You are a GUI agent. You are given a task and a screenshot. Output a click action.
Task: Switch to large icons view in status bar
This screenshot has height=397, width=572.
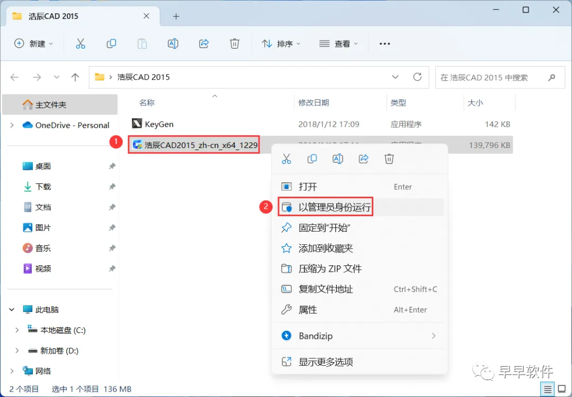coord(562,390)
